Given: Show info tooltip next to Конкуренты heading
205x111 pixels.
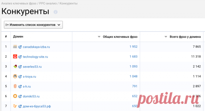Looking at the screenshot, I should coord(56,12).
